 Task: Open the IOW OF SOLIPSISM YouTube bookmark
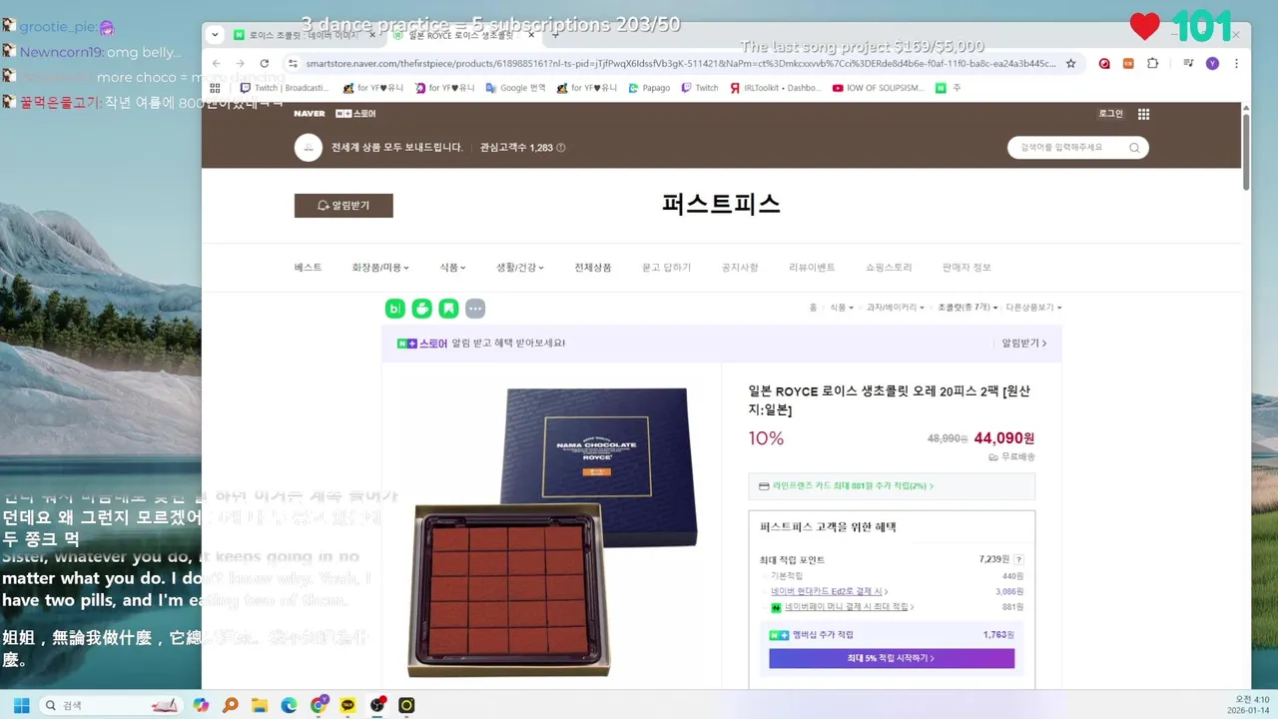tap(878, 88)
